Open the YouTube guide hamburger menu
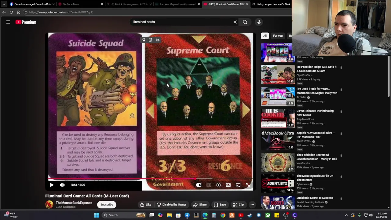 8,22
